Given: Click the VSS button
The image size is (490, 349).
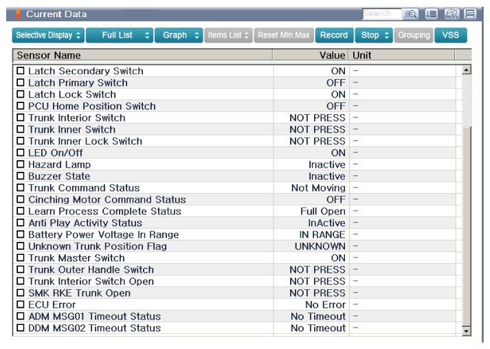Looking at the screenshot, I should click(x=450, y=34).
